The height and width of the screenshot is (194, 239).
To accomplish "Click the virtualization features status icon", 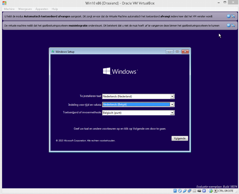I will (x=204, y=191).
